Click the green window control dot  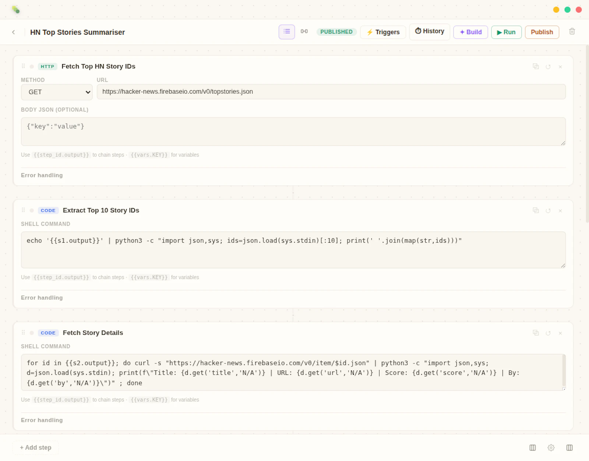(x=567, y=10)
